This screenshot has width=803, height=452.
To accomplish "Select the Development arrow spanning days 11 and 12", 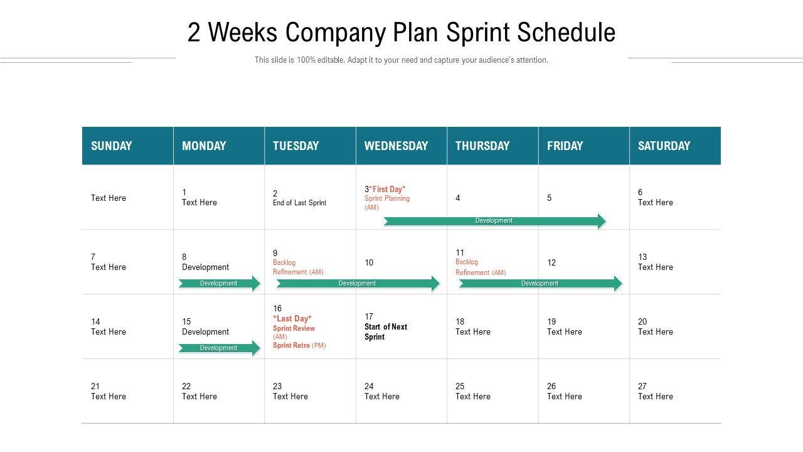I will click(x=540, y=284).
